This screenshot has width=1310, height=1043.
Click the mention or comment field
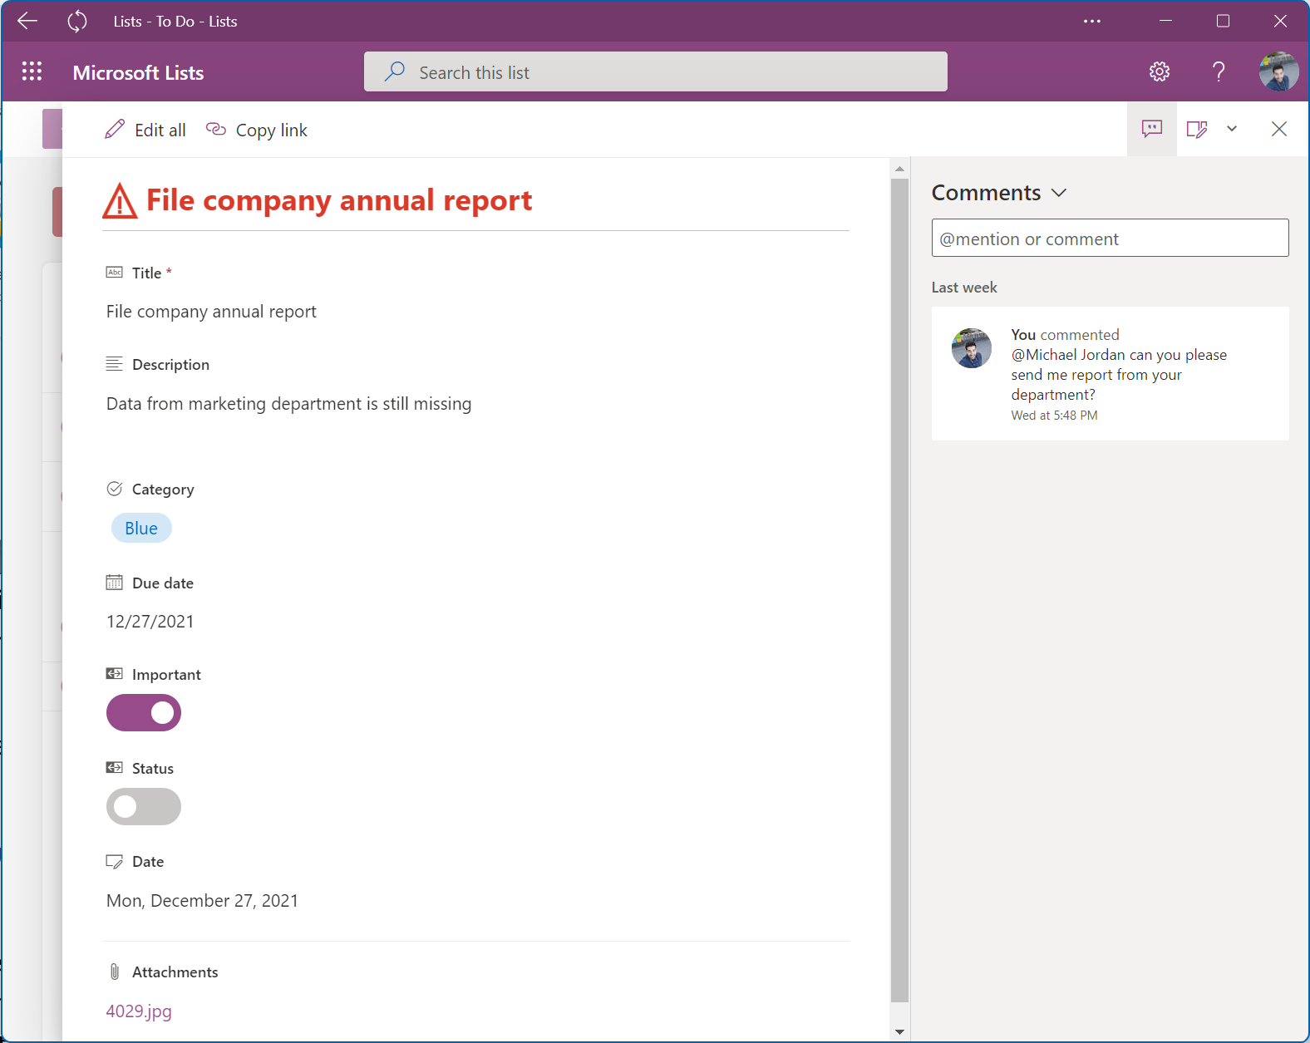pos(1110,239)
